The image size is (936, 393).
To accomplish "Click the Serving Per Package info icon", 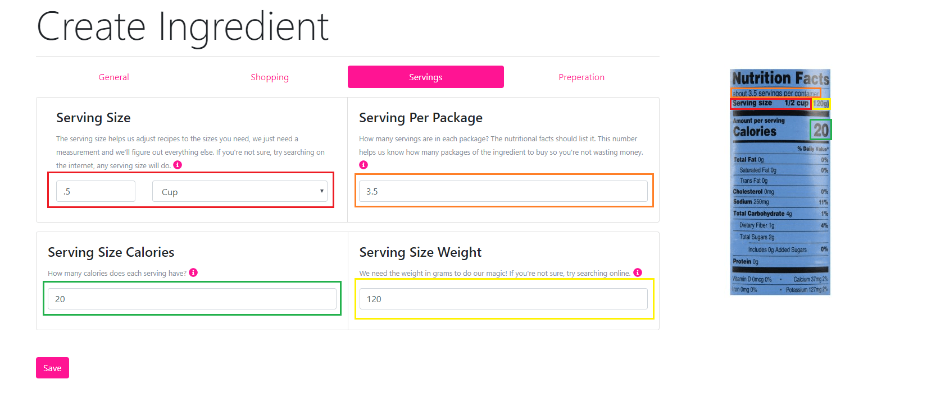I will [364, 165].
